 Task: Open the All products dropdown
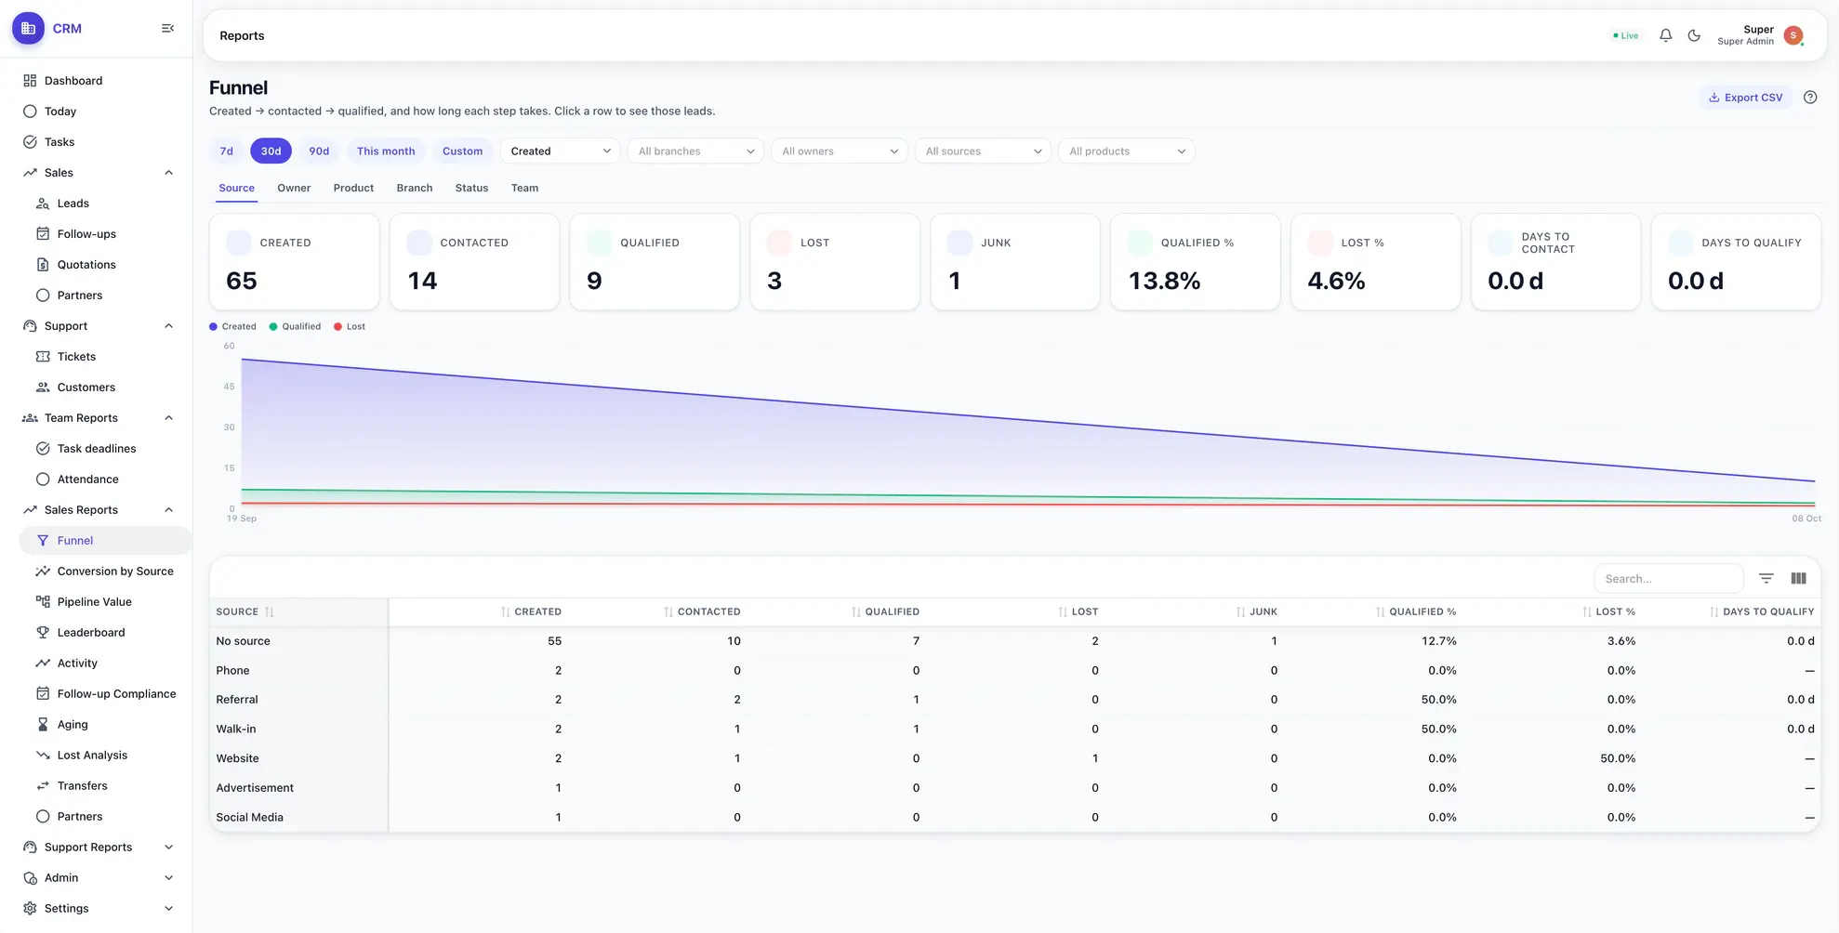click(x=1126, y=151)
